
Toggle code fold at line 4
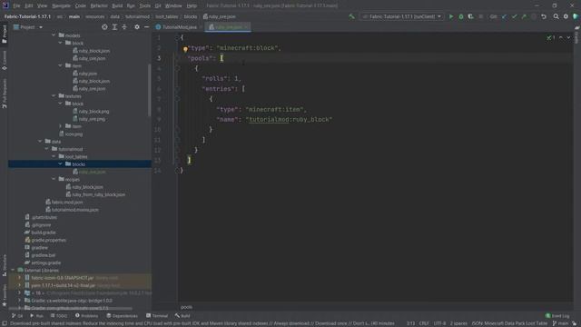(177, 68)
